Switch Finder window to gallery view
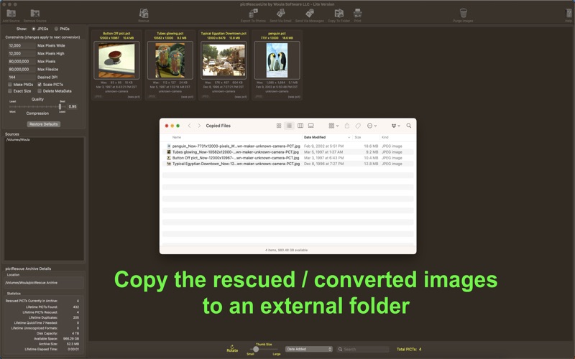This screenshot has height=359, width=575. tap(311, 126)
